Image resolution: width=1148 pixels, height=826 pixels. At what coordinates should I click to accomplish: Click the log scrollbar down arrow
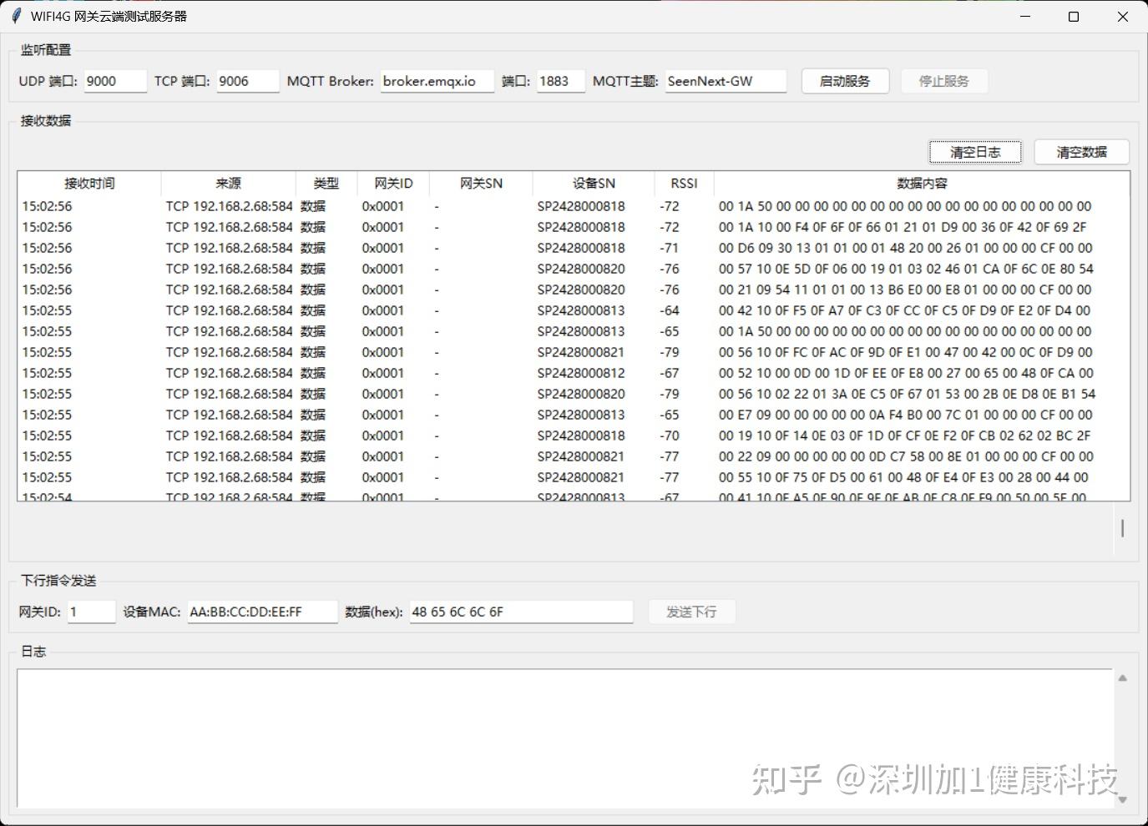coord(1123,799)
